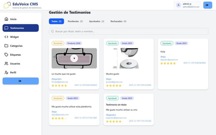Switch to the Aprobados tab

click(x=97, y=21)
